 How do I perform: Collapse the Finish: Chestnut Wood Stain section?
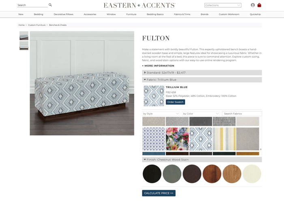(202, 159)
